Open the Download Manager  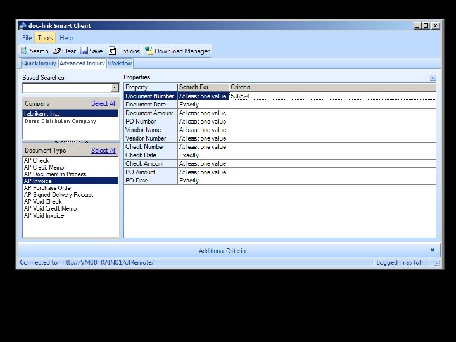(x=177, y=51)
